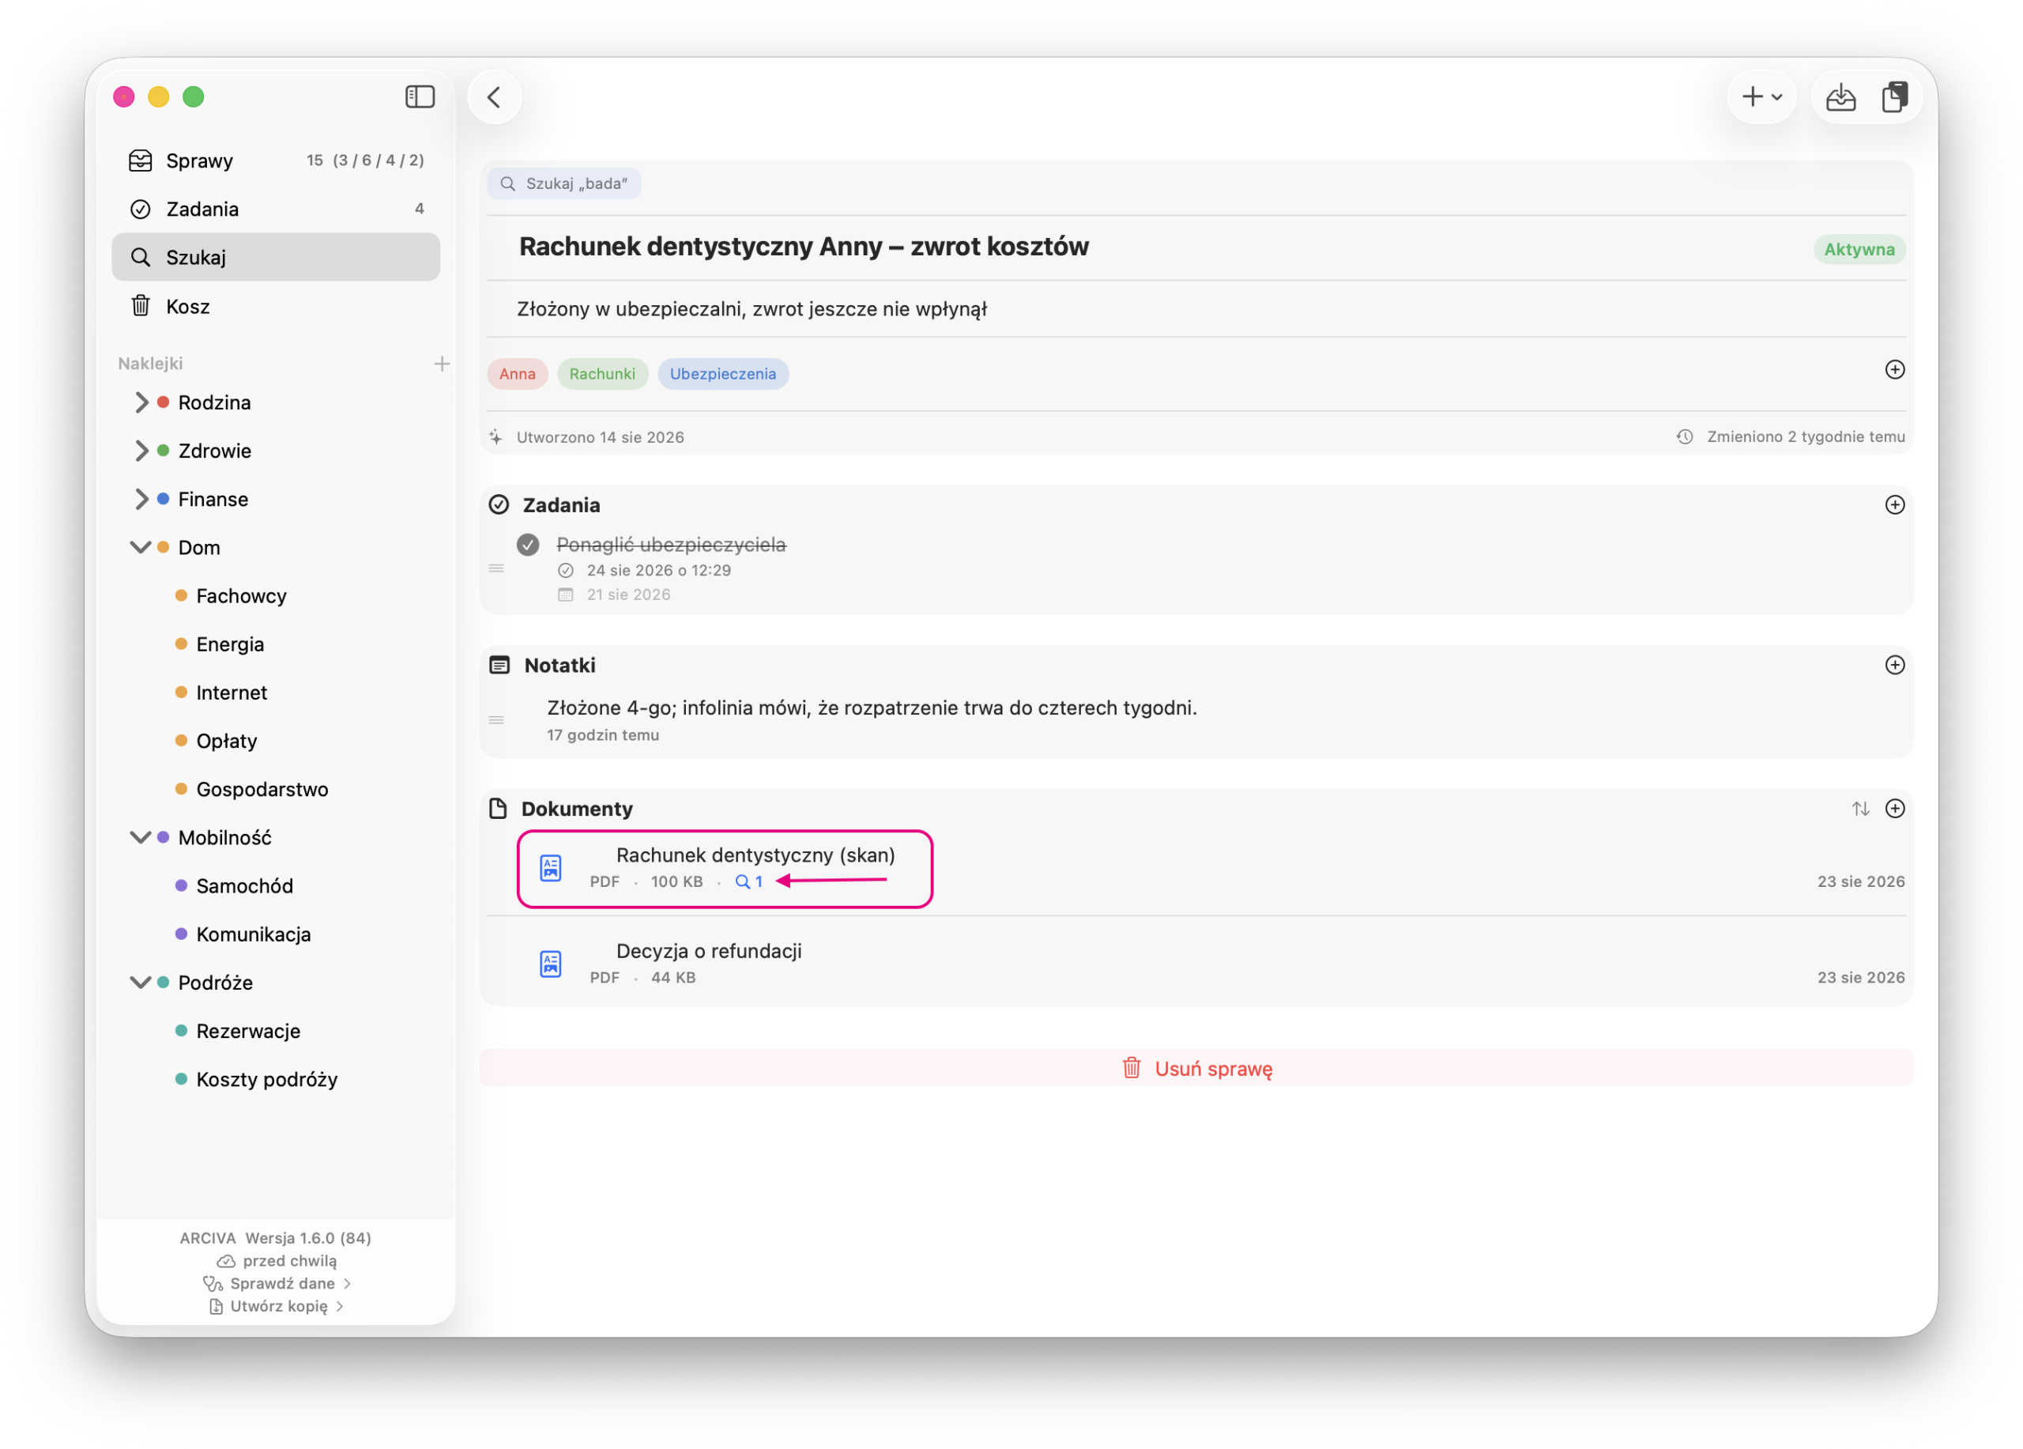Open document Rachunek dentystyczny (skan)

pos(755,855)
